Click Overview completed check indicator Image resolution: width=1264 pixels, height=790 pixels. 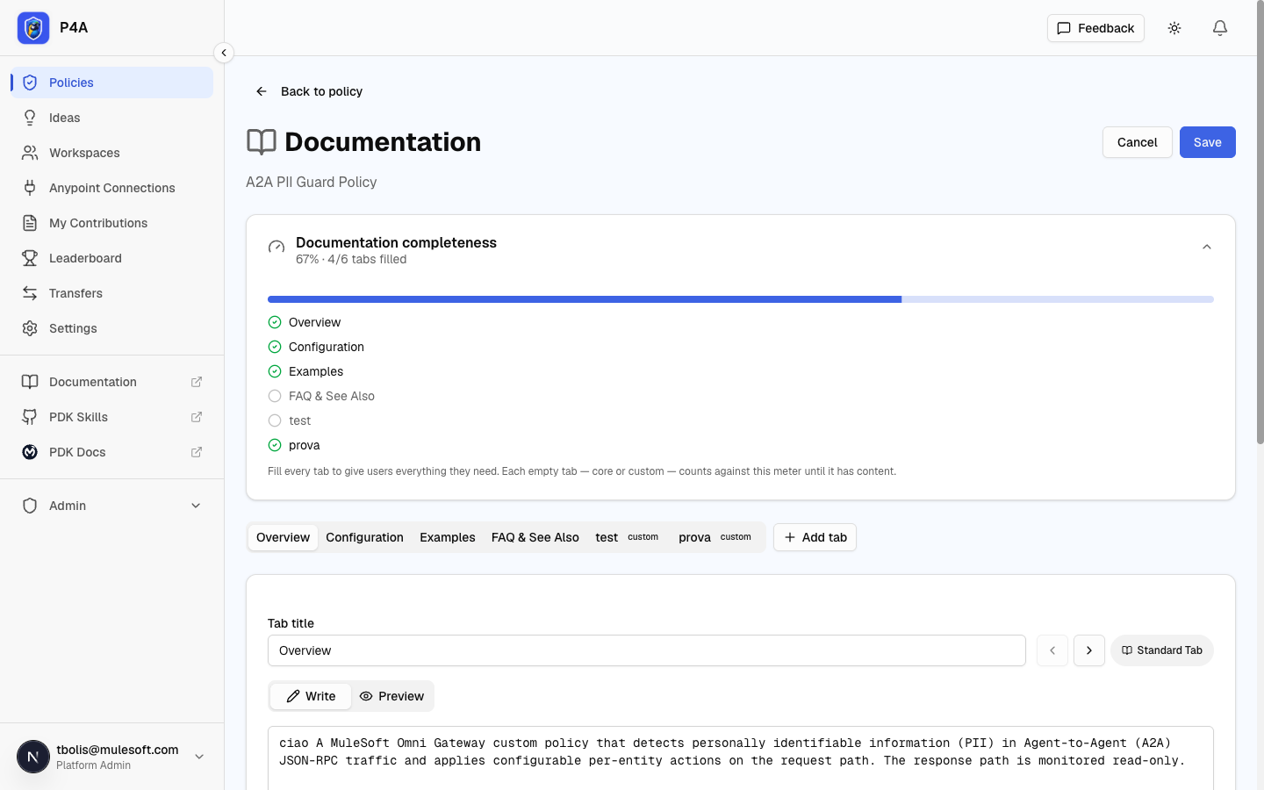275,322
